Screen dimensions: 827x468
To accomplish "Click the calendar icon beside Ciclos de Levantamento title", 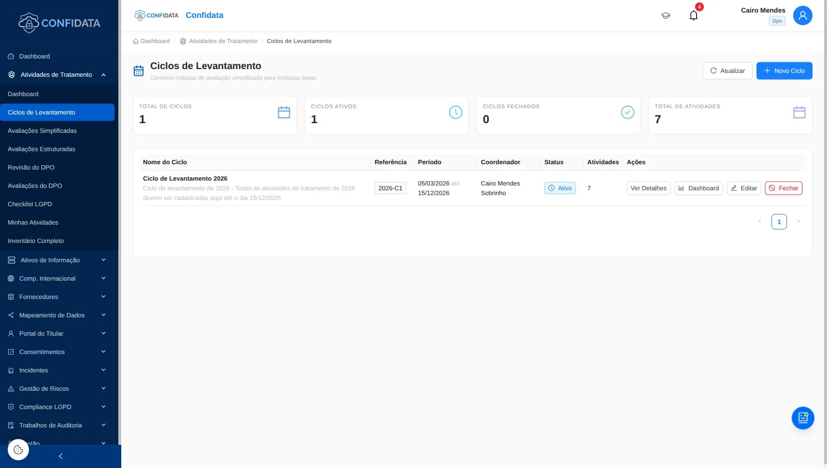I will tap(138, 71).
